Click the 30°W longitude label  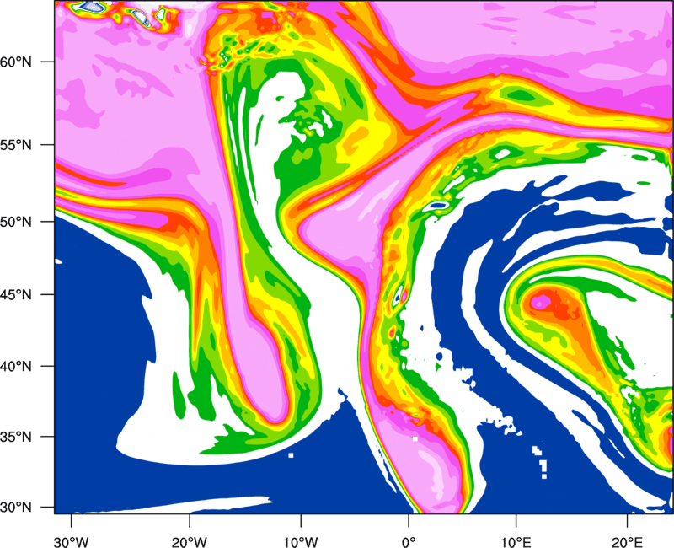click(72, 542)
